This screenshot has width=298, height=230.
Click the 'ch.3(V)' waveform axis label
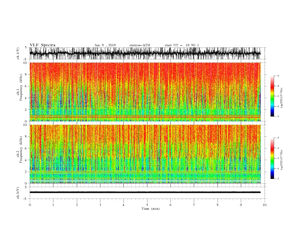click(18, 193)
